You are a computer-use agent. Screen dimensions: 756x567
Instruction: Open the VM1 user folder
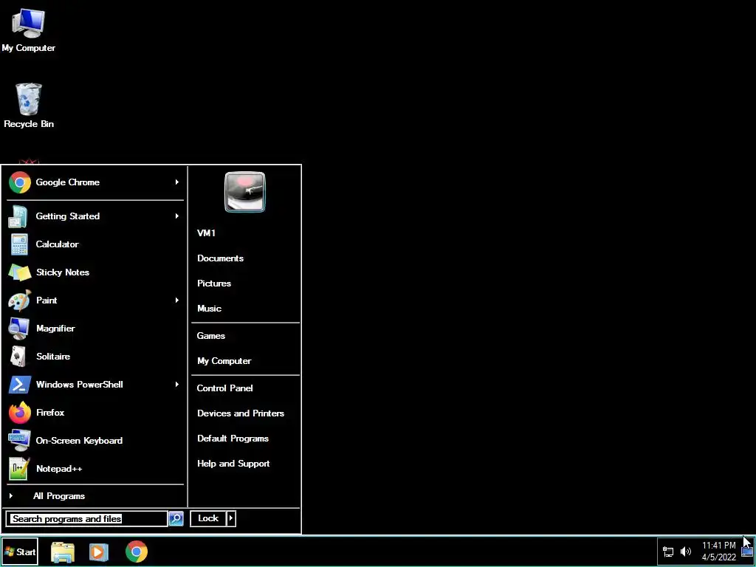207,233
